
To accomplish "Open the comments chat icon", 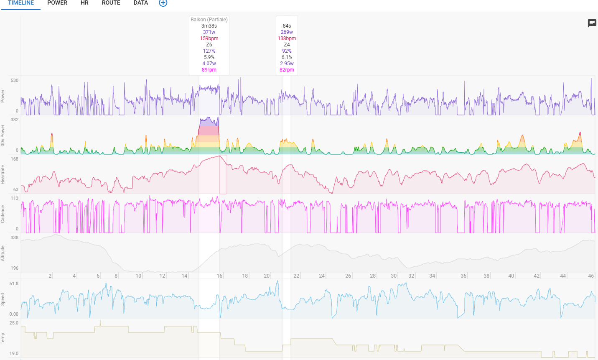I will 592,23.
